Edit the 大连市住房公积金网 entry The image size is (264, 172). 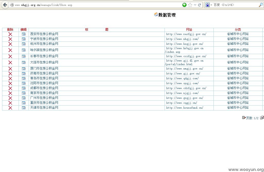(x=24, y=63)
